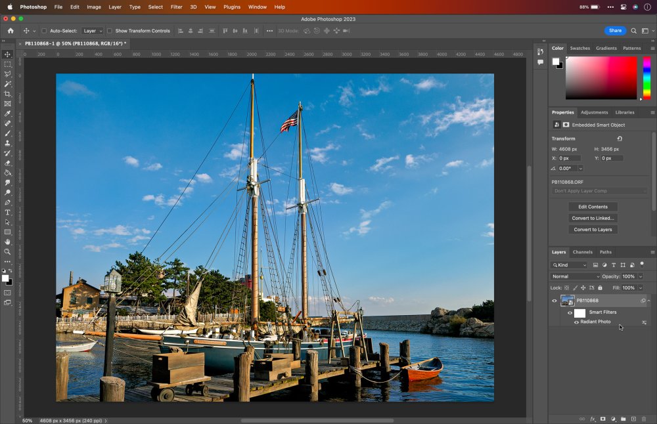Select the Hand tool
This screenshot has height=424, width=657.
pyautogui.click(x=8, y=242)
